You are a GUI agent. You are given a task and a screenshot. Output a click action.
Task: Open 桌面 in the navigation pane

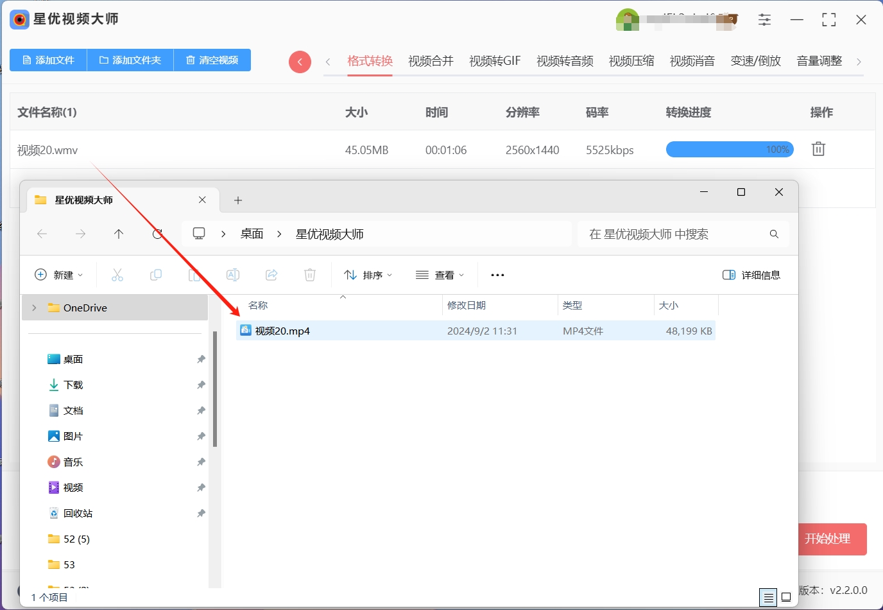[x=73, y=360]
